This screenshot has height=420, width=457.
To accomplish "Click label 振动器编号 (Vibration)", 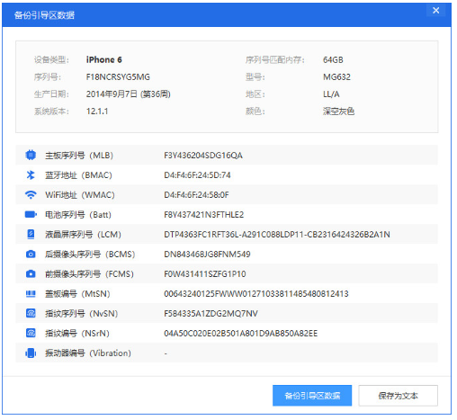I will pyautogui.click(x=88, y=353).
